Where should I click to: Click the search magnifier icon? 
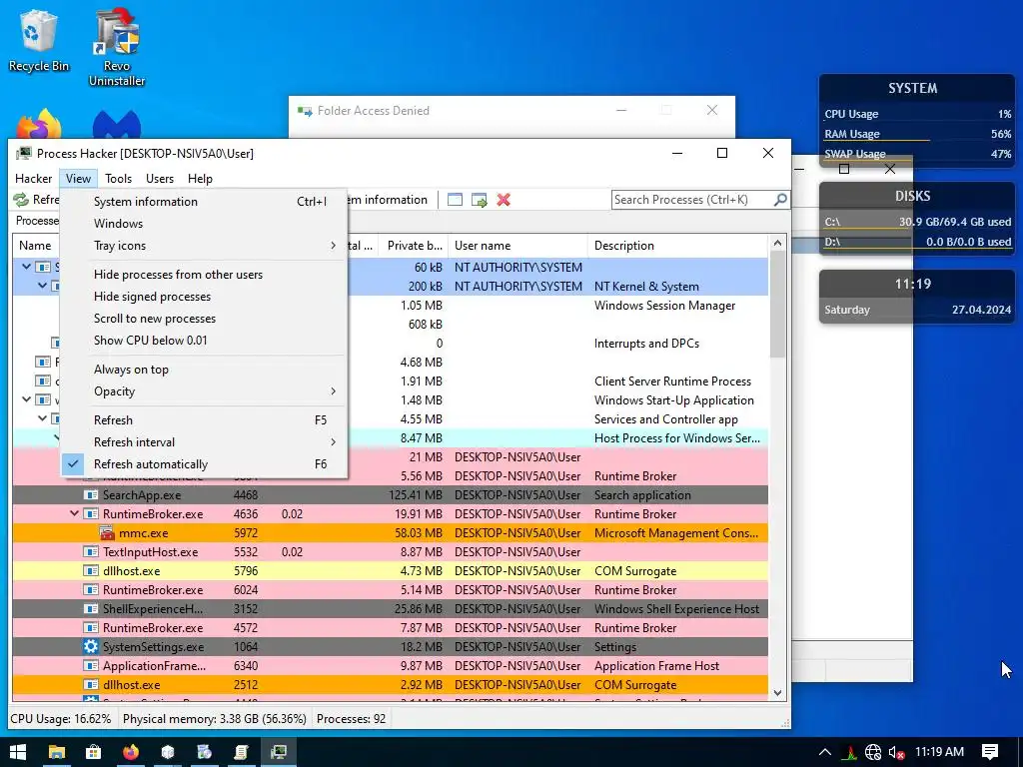780,200
